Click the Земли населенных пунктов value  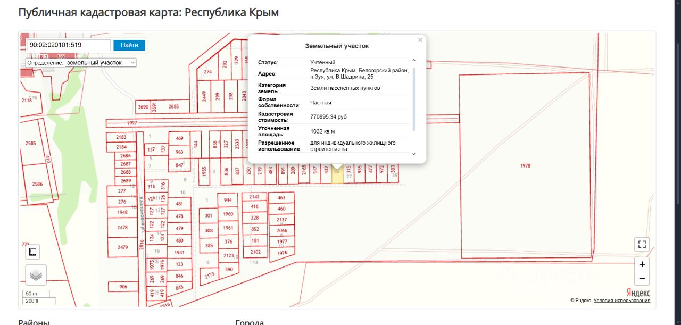pyautogui.click(x=345, y=88)
